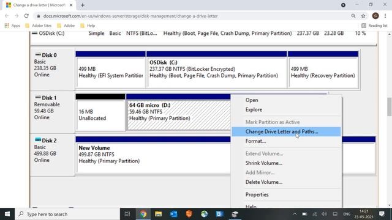The height and width of the screenshot is (220, 392).
Task: Open the notifications action center
Action: tap(382, 214)
